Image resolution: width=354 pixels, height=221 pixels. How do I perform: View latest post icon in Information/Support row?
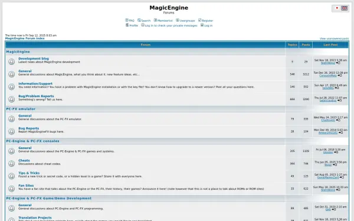click(x=337, y=88)
